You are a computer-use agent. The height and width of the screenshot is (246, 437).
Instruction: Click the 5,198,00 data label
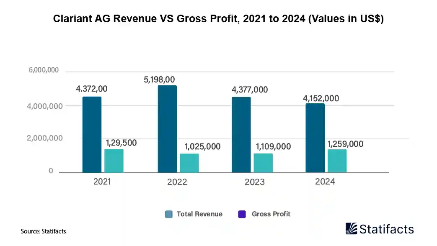click(x=159, y=79)
